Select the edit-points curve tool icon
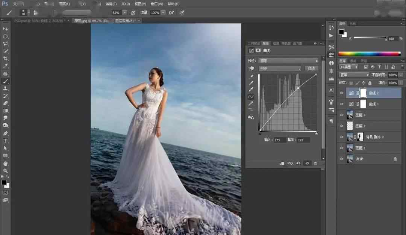 pyautogui.click(x=251, y=97)
